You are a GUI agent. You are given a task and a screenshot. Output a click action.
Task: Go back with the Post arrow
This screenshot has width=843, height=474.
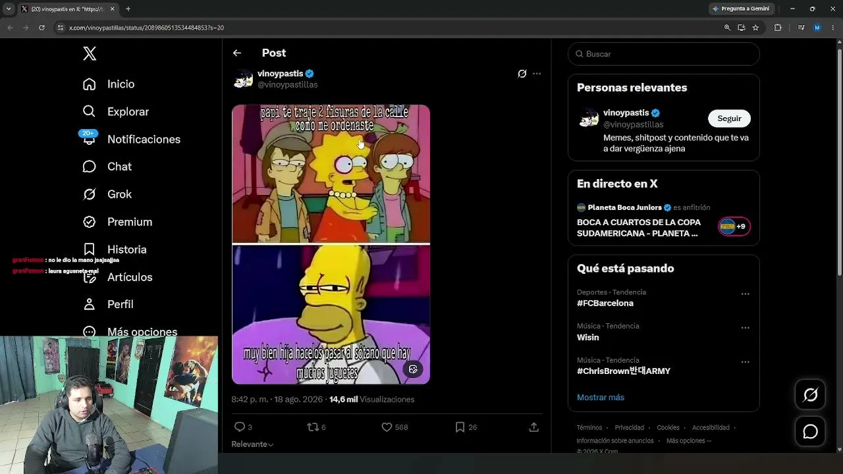pyautogui.click(x=237, y=53)
